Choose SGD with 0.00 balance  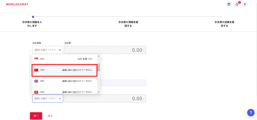65,59
